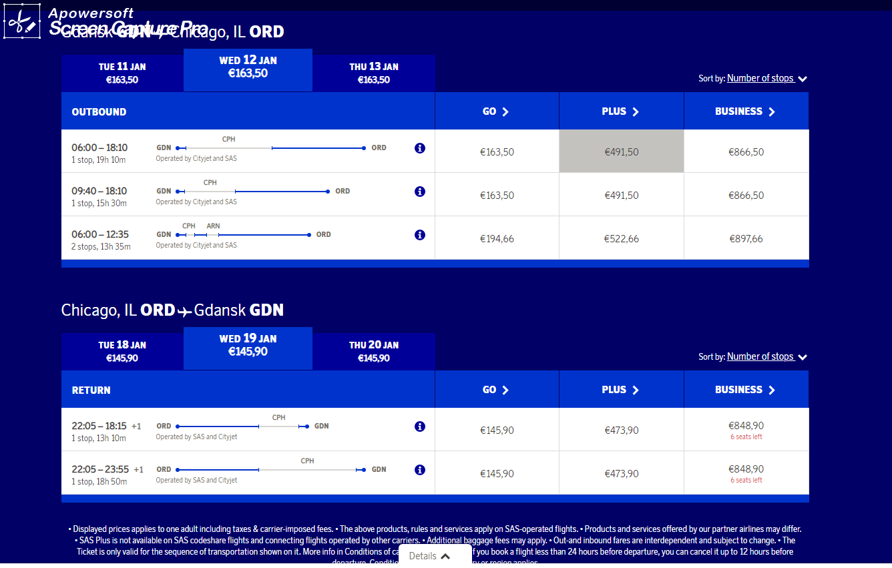
Task: Click the '2 stops, 13h 35m' duration text
Action: (101, 246)
